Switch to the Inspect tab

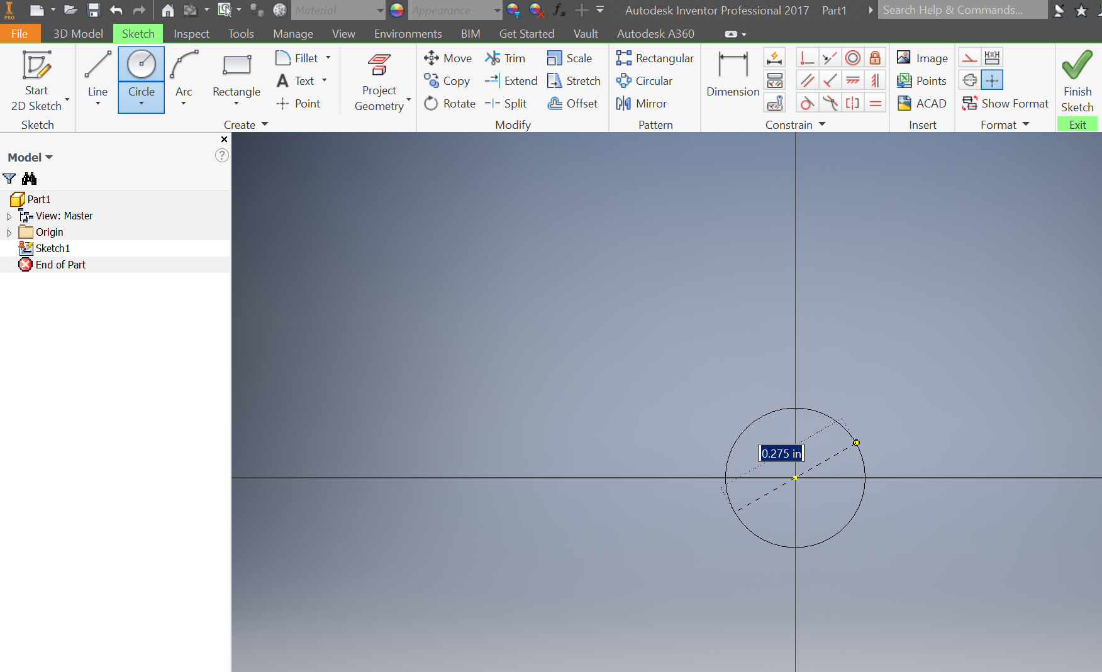tap(191, 34)
